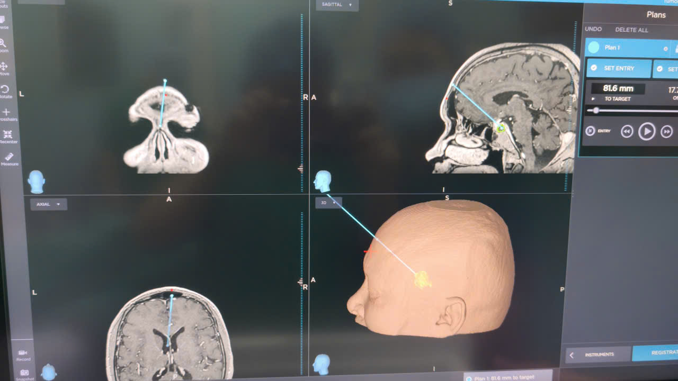Click the 3D head model rendering
This screenshot has height=381, width=678.
[x=430, y=268]
